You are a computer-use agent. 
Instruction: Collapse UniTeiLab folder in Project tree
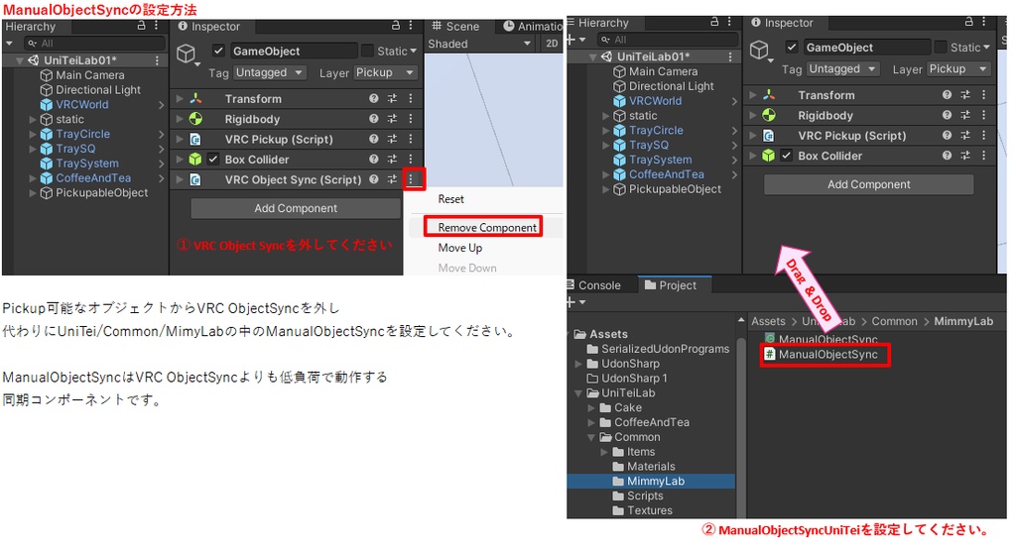coord(578,393)
